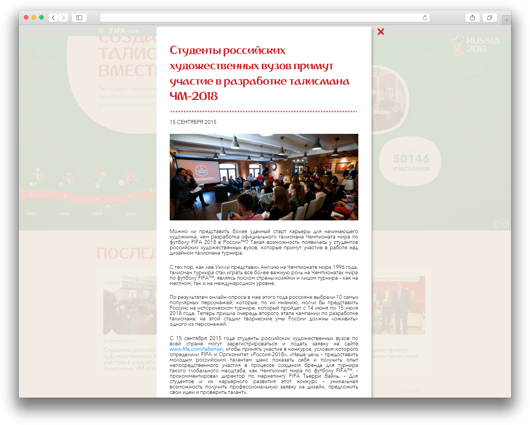
Task: Open background news title Студенты российских
Action: pos(130,359)
